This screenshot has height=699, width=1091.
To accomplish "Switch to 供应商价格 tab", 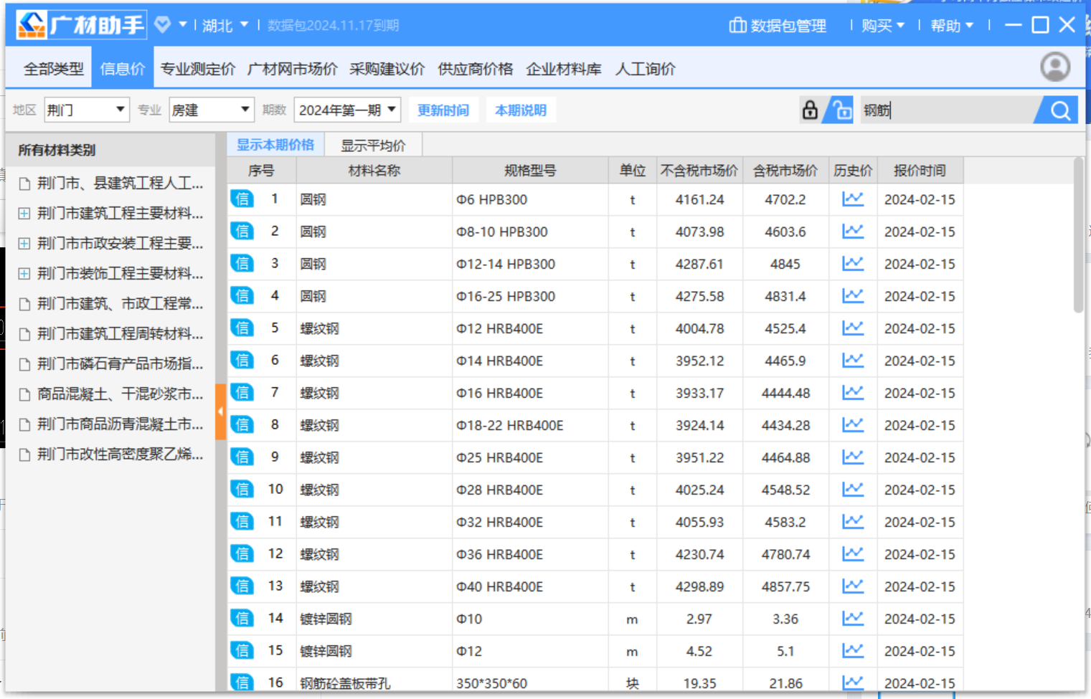I will 476,69.
